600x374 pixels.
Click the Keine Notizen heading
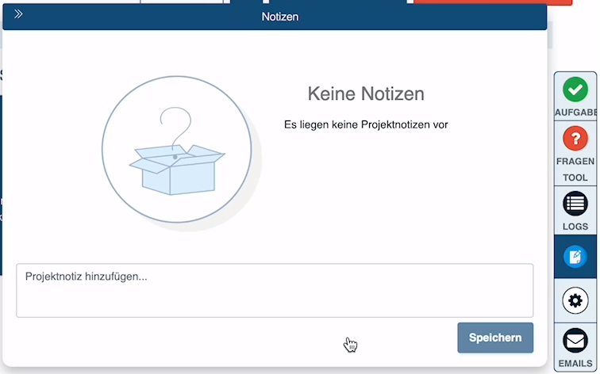click(366, 93)
